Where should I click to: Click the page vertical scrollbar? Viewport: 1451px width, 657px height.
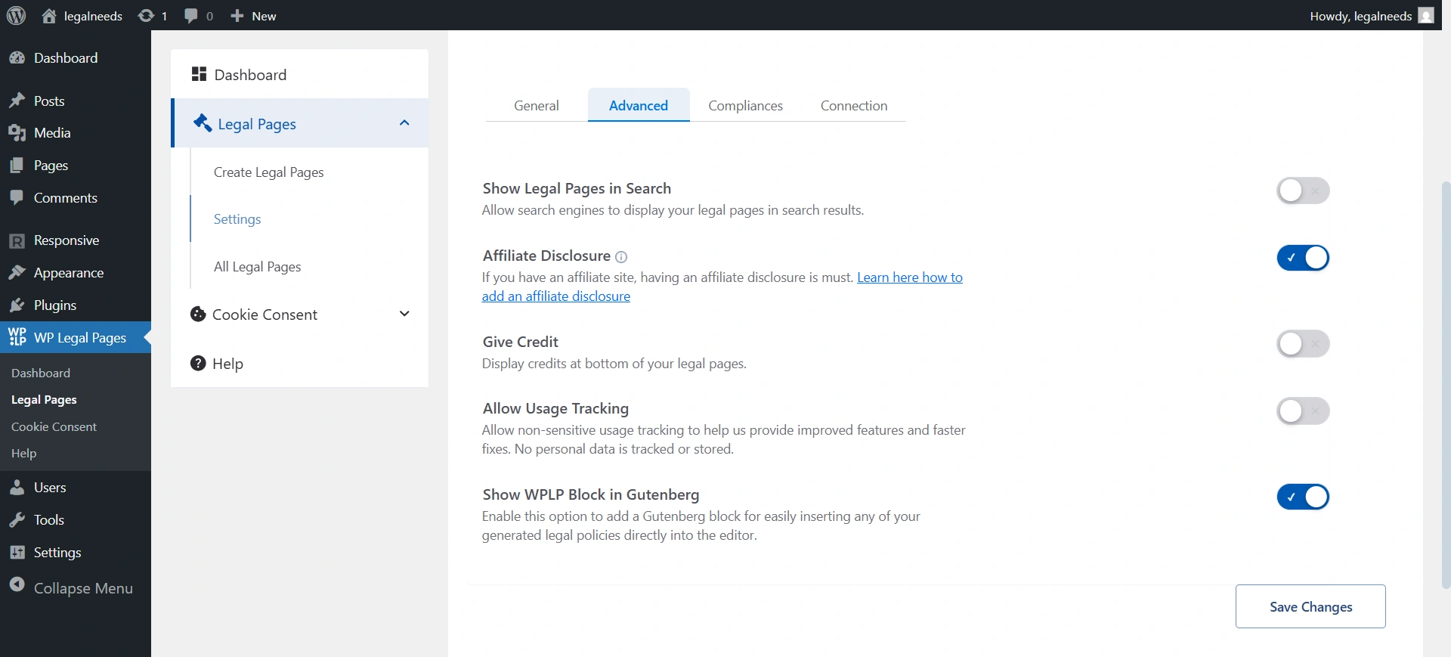click(1445, 378)
